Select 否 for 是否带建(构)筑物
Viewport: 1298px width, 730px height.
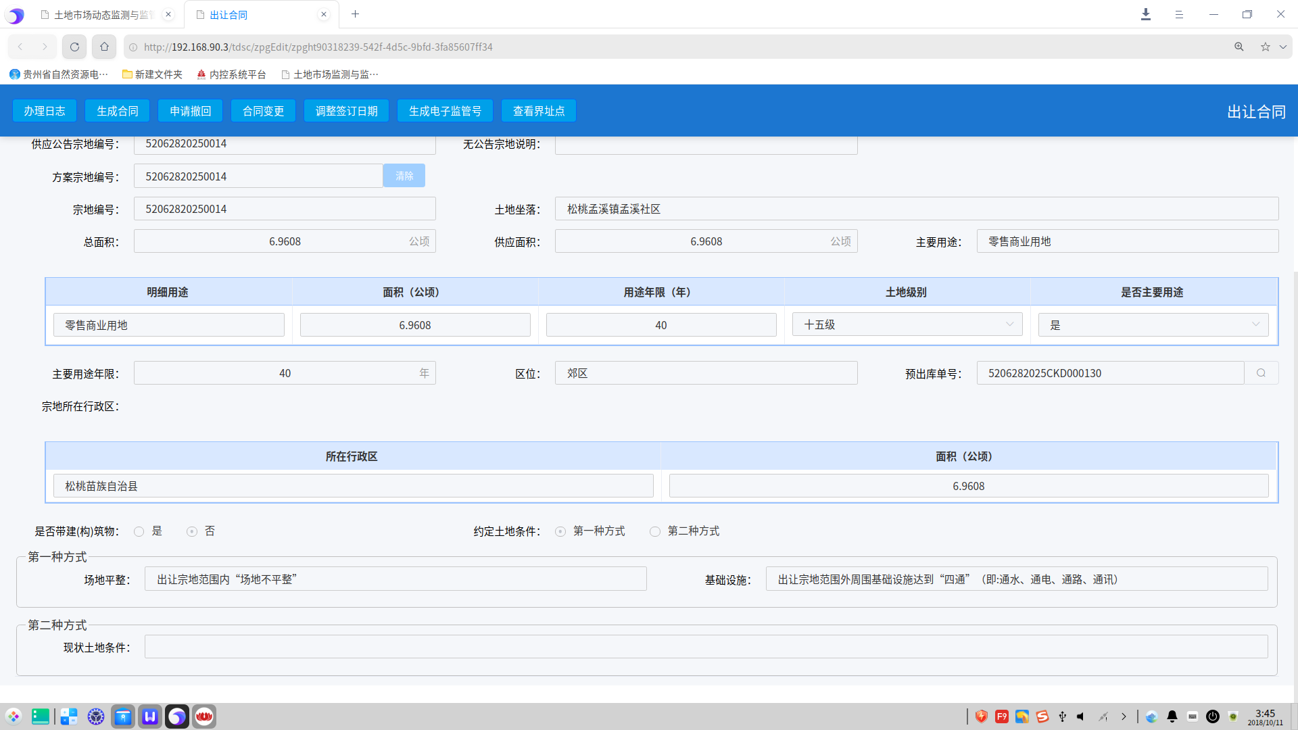click(192, 532)
